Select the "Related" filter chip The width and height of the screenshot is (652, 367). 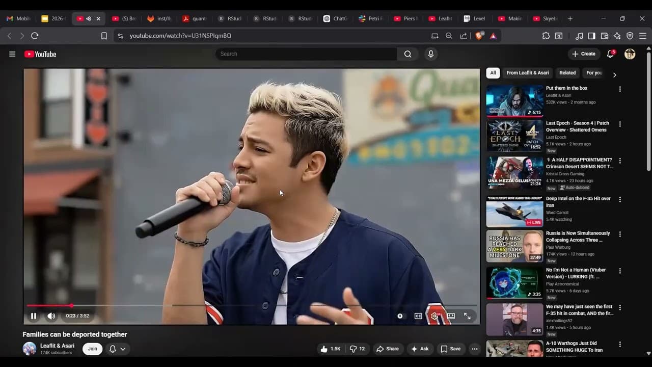(567, 73)
